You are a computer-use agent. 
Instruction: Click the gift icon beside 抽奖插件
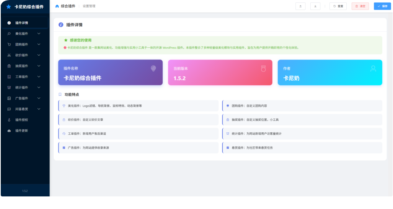[9, 66]
